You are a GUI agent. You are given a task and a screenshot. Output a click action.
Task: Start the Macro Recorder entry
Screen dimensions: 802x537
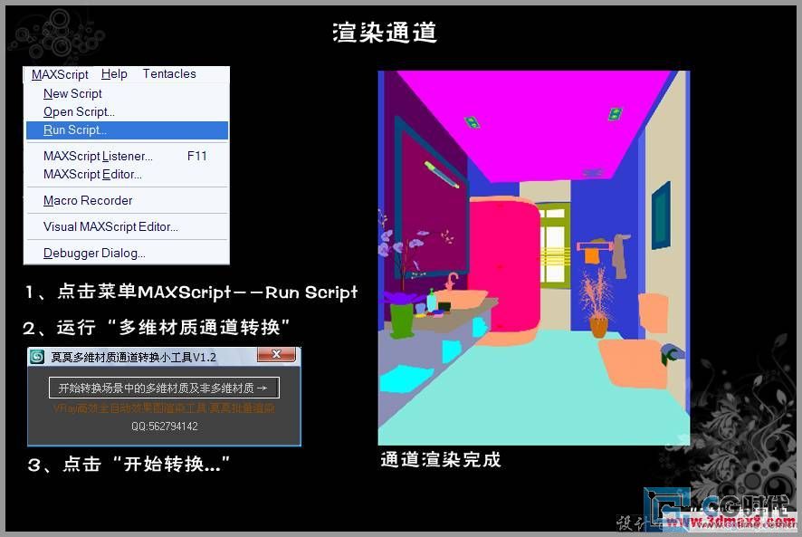point(127,200)
